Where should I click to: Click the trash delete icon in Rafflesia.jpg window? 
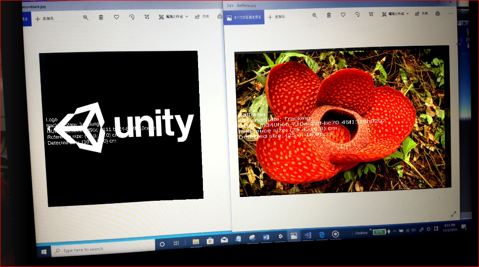(329, 15)
